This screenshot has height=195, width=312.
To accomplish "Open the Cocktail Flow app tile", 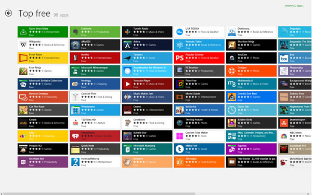I will pyautogui.click(x=95, y=97).
